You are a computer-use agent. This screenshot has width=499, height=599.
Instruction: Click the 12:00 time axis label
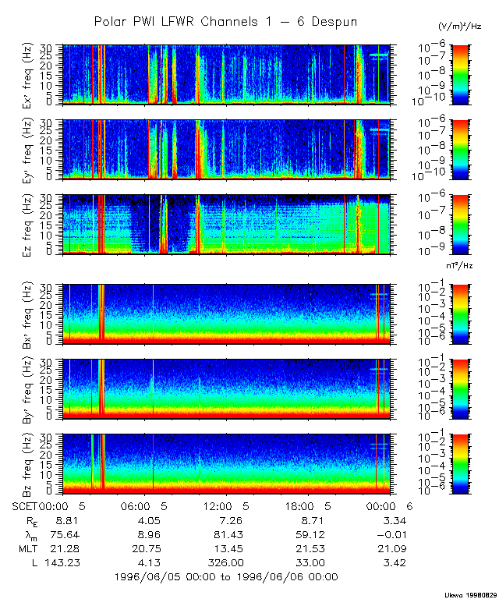pyautogui.click(x=225, y=505)
